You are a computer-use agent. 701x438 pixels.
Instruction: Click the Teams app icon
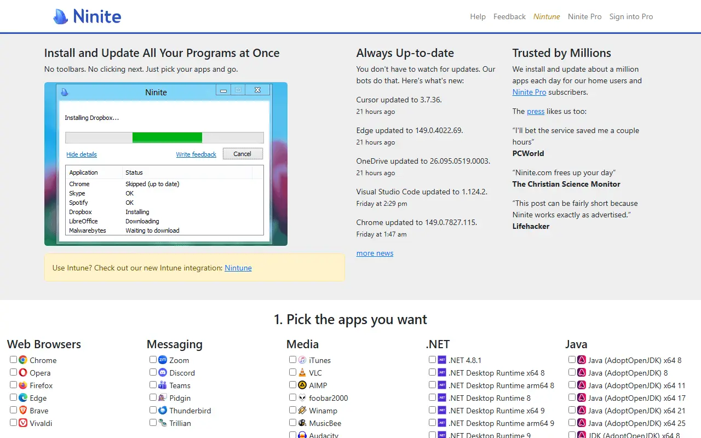163,385
